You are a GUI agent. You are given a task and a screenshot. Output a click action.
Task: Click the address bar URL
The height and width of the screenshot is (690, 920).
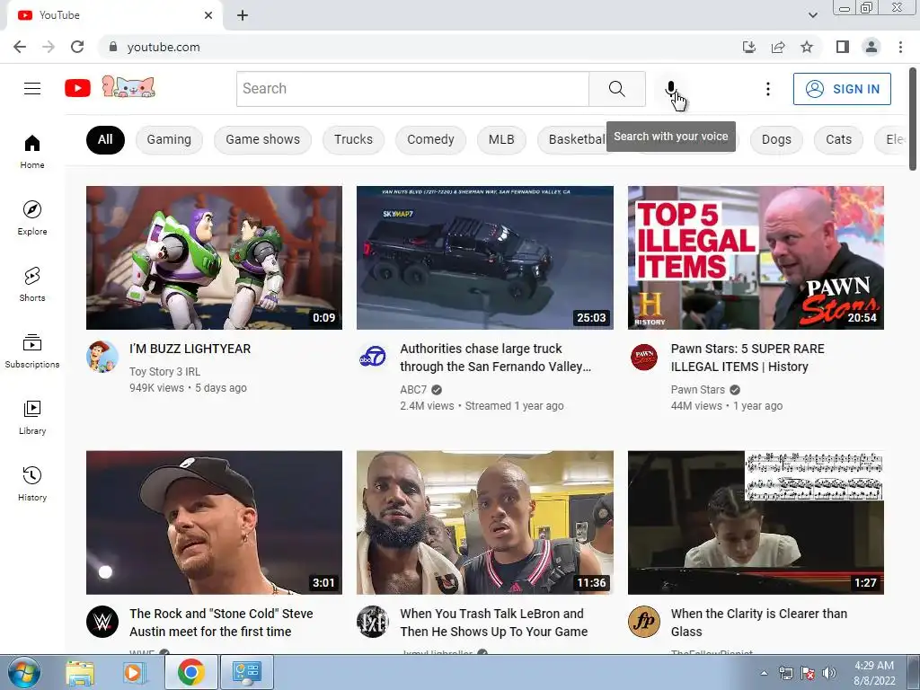tap(164, 47)
